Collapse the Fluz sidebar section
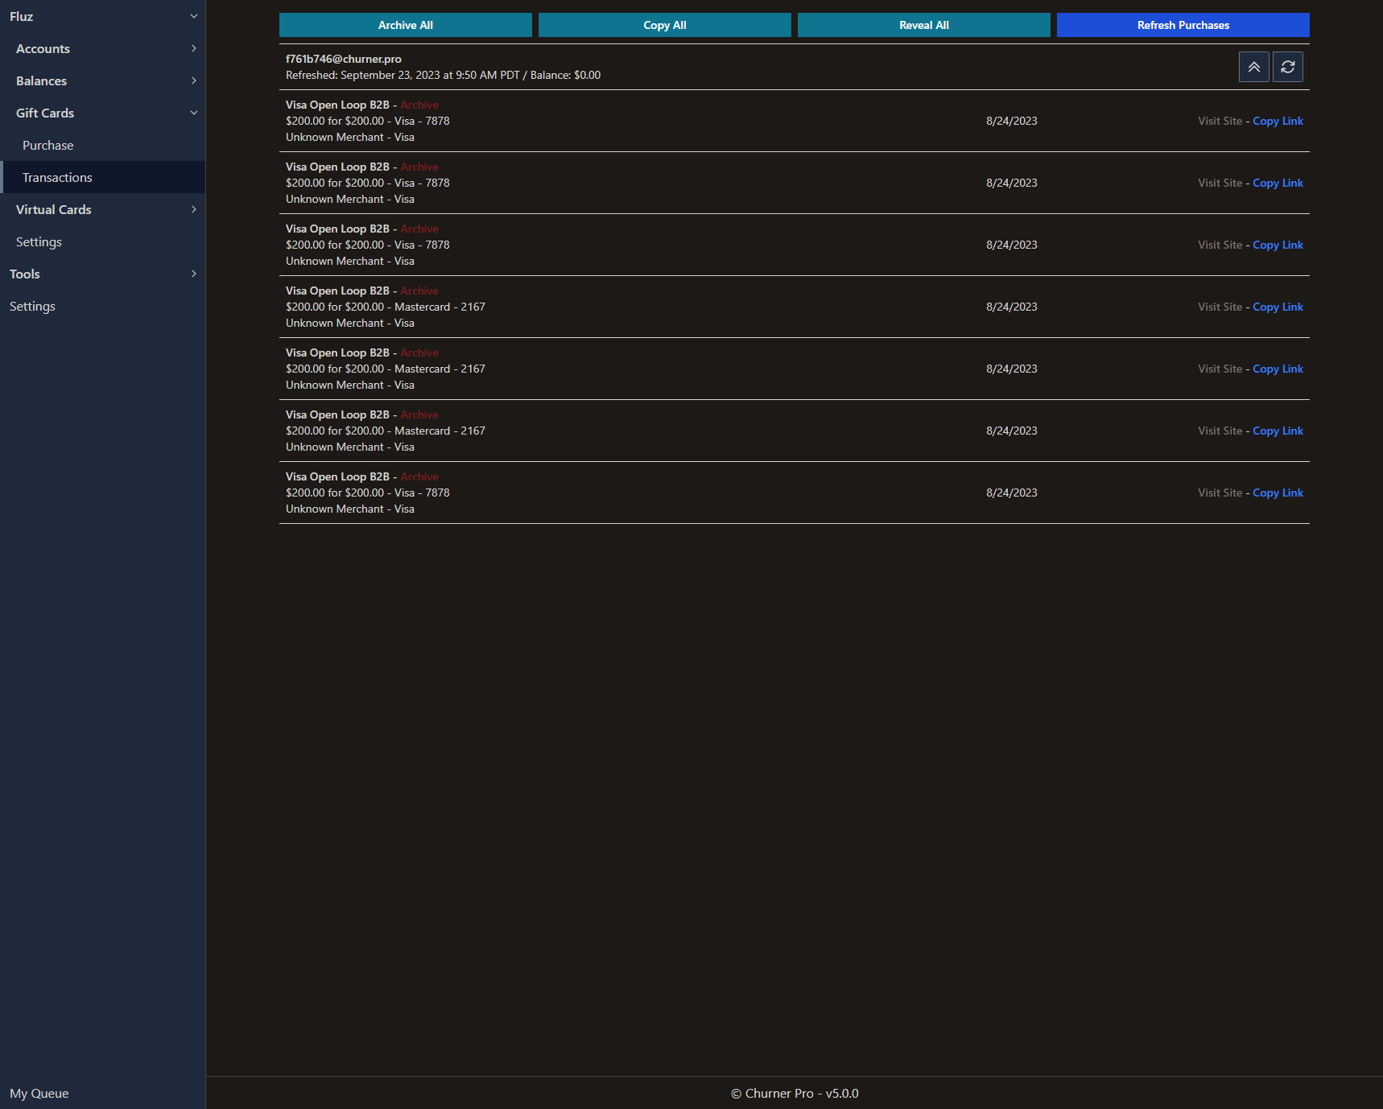 tap(193, 16)
